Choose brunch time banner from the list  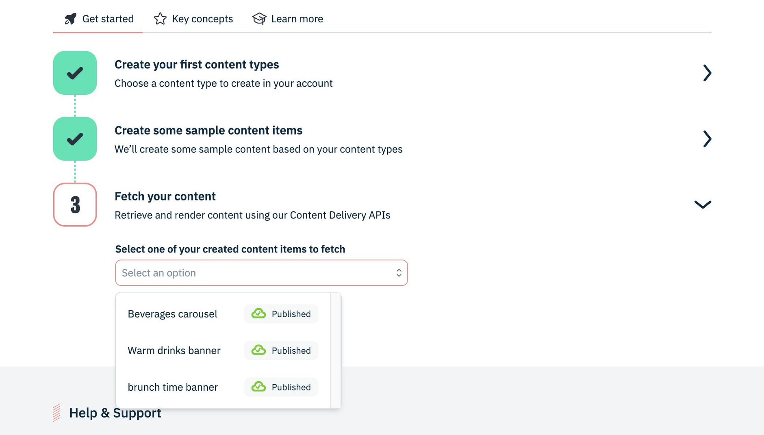(x=173, y=387)
